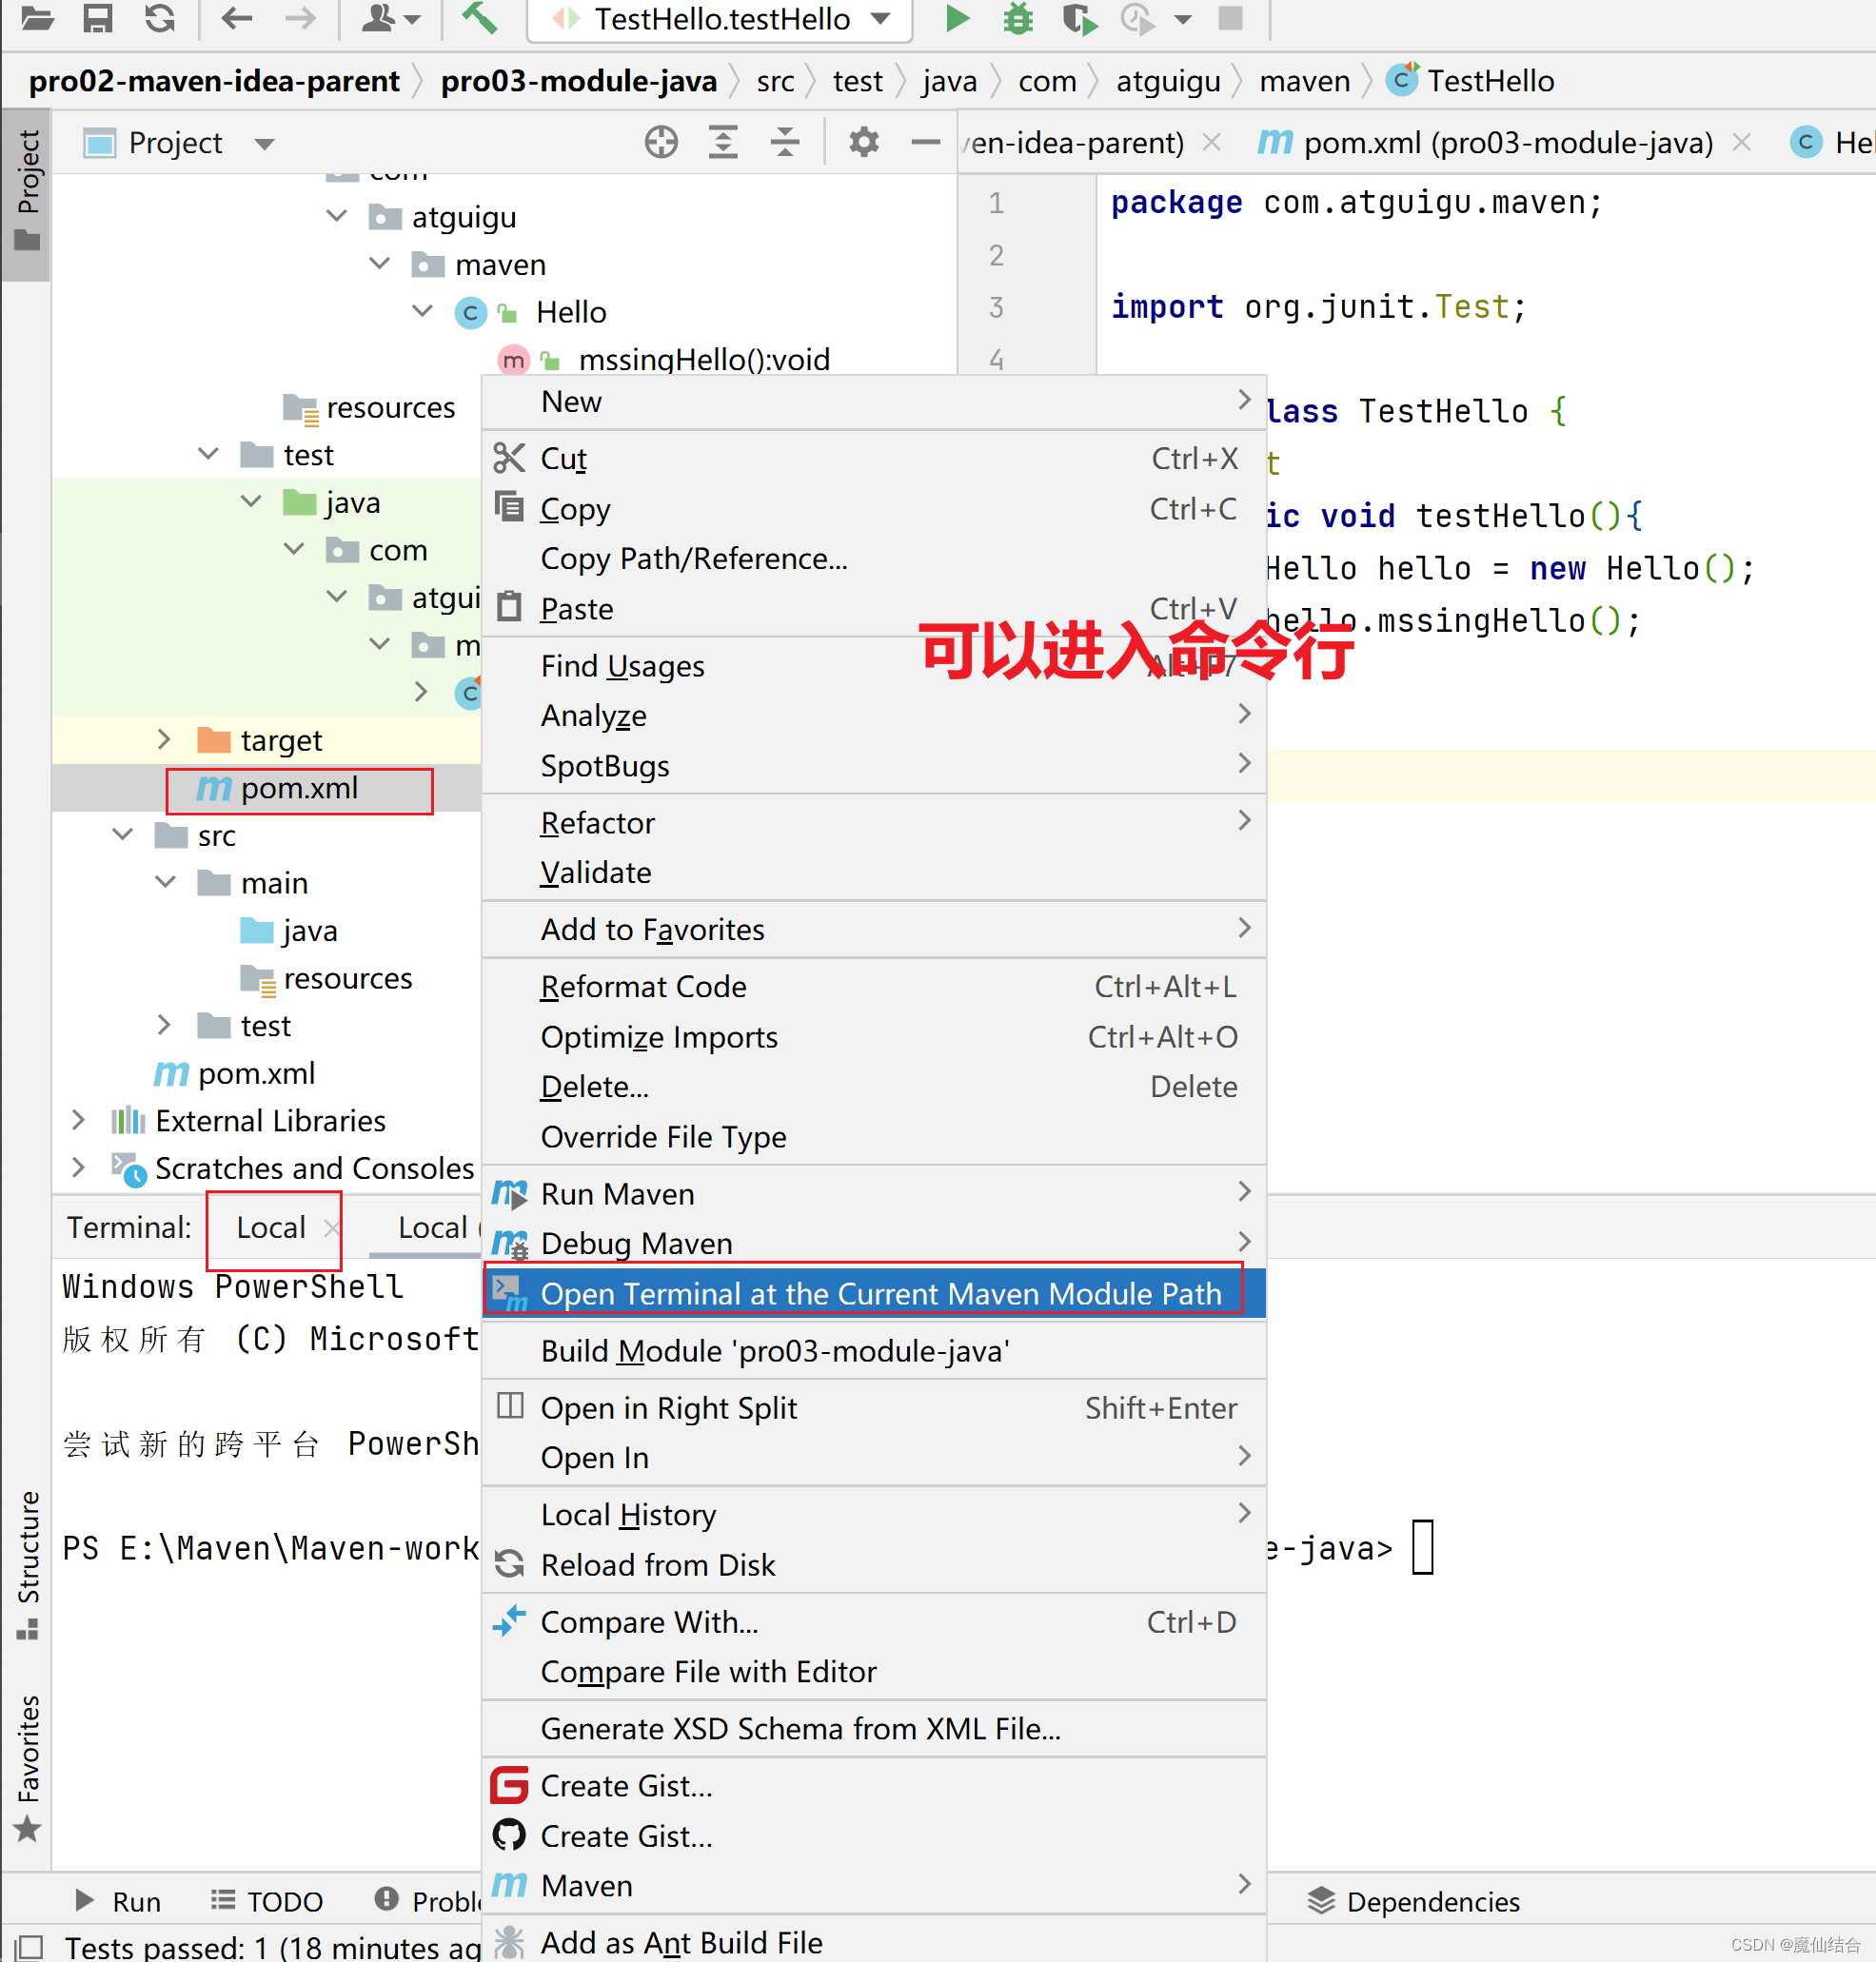Choose Create Gist with the GitHub icon
This screenshot has width=1876, height=1962.
coord(873,1835)
